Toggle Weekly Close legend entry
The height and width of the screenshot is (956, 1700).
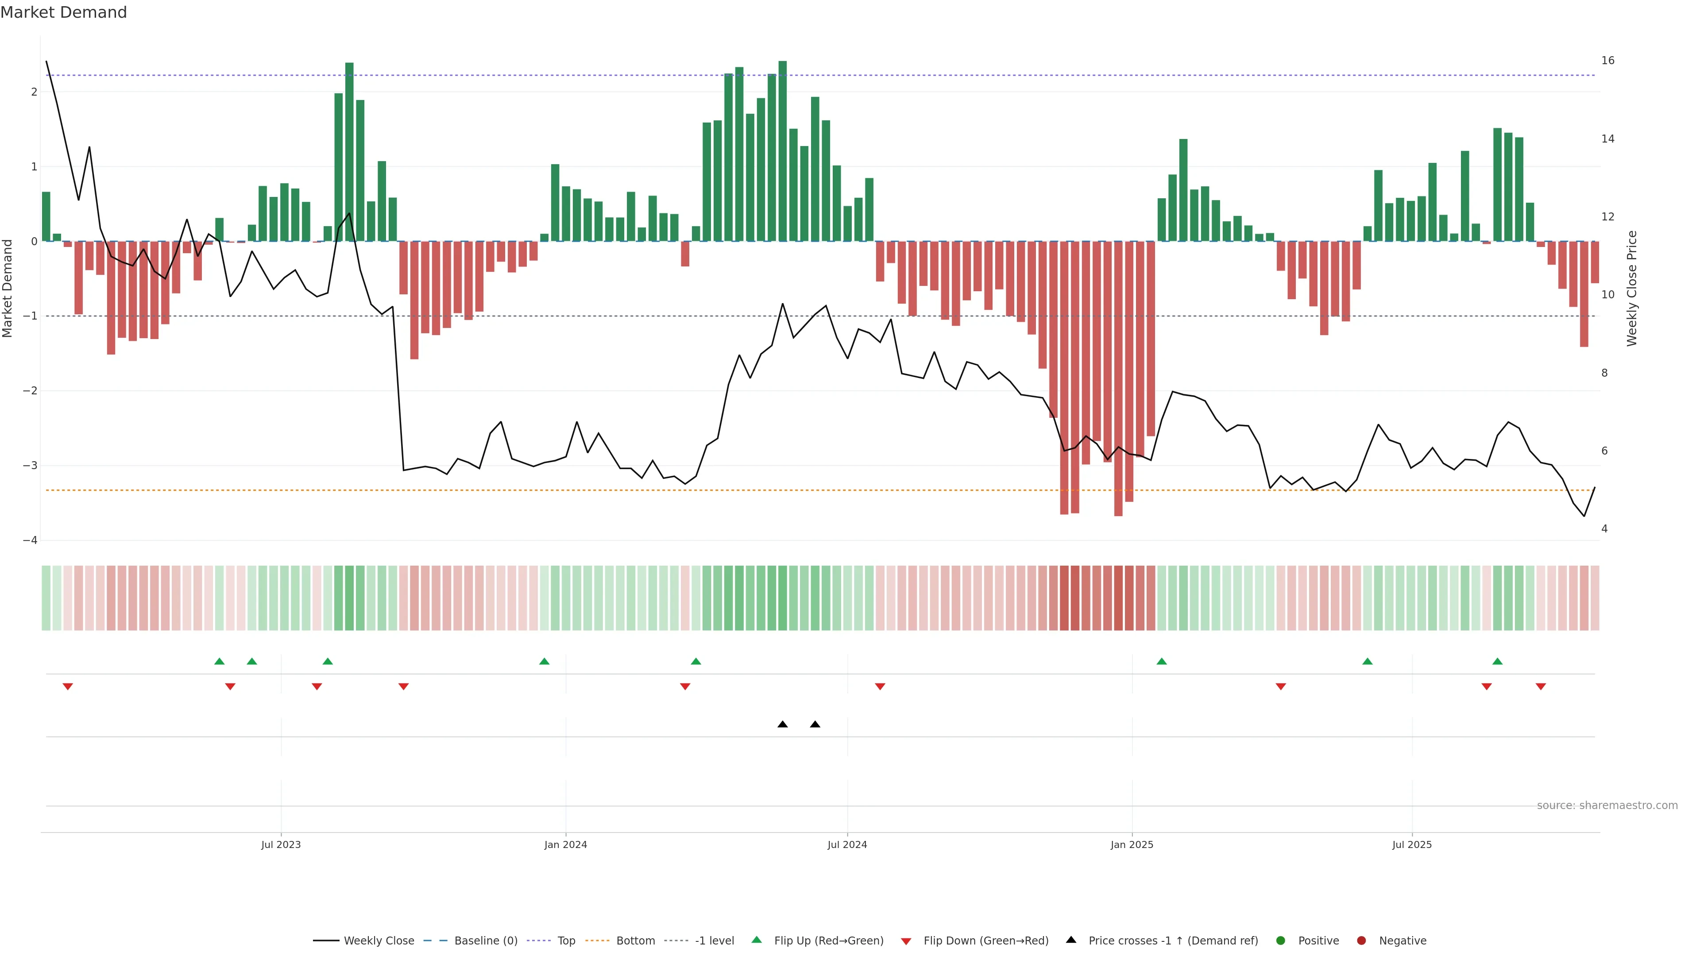(378, 940)
